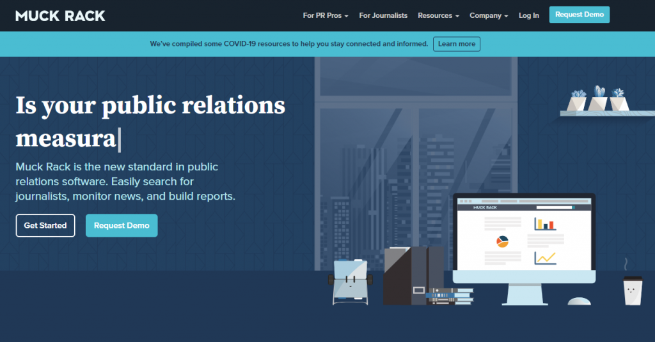Open the Log In link
This screenshot has width=655, height=342.
tap(529, 15)
